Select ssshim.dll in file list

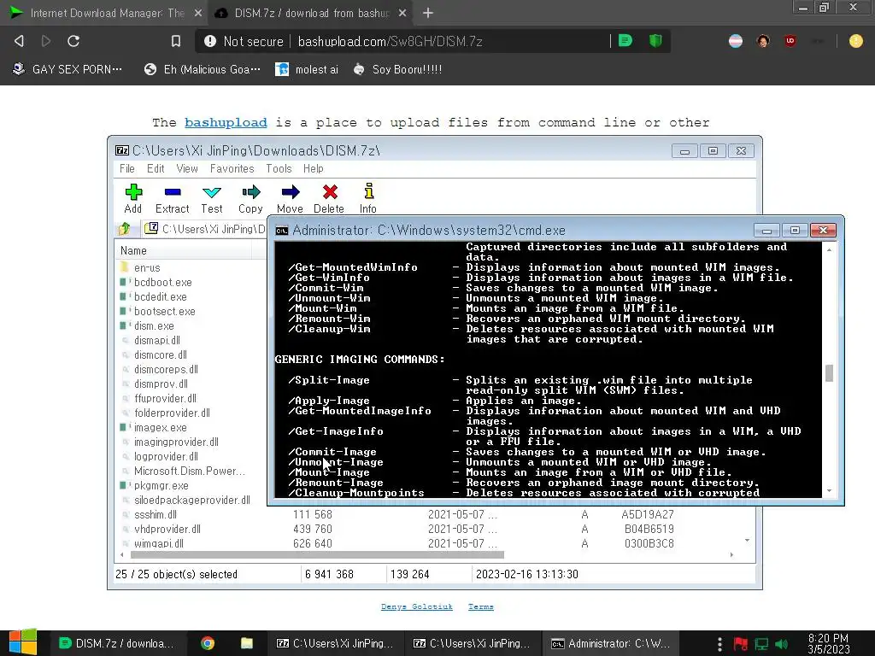click(156, 514)
